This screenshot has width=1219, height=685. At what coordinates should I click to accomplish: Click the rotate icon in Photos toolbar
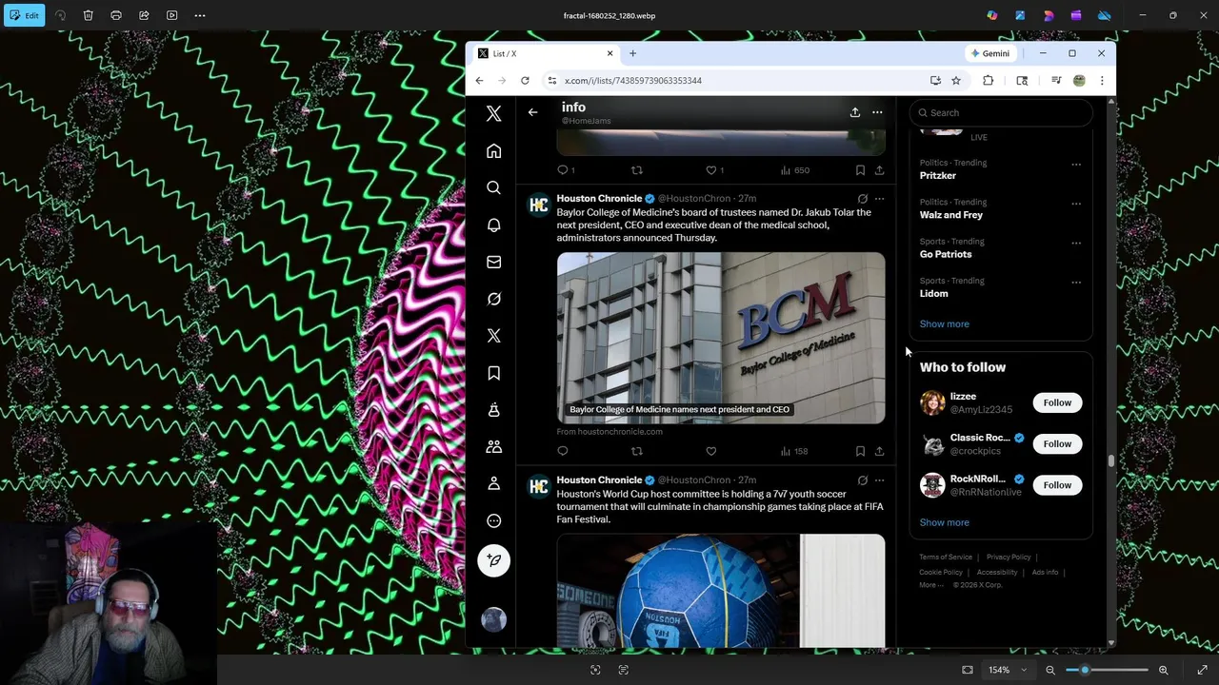61,15
